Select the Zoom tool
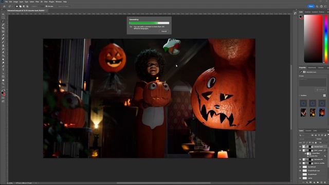This screenshot has height=185, width=329. tap(3, 83)
